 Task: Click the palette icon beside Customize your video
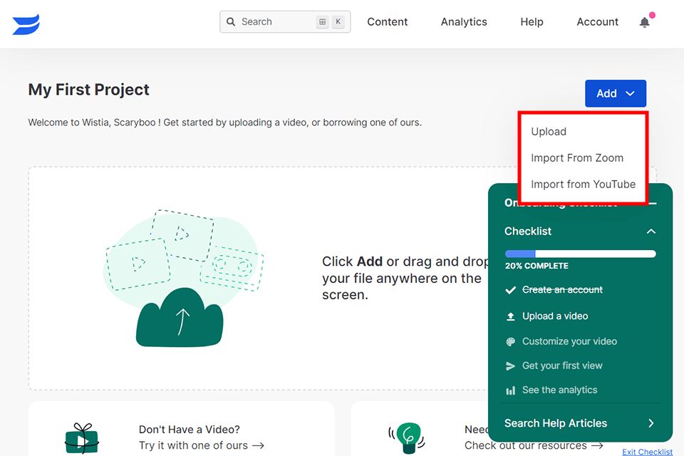point(510,342)
